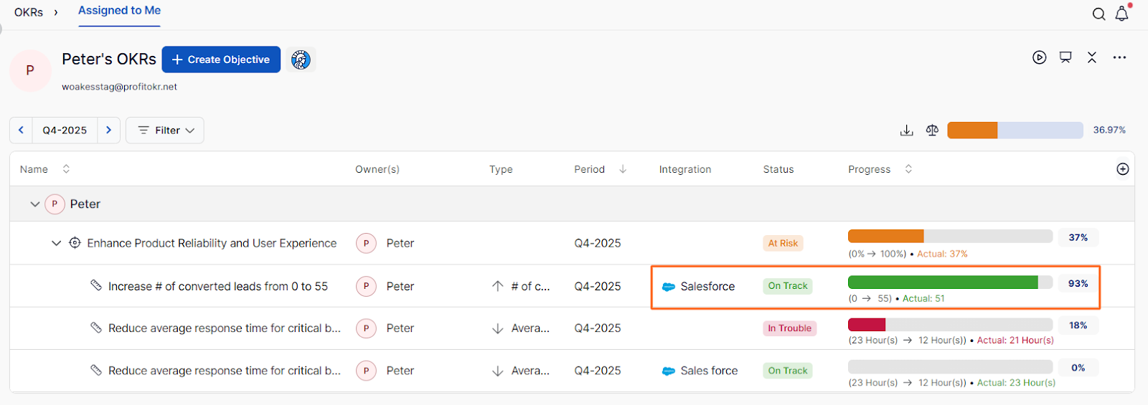Click the 37% orange progress bar
This screenshot has height=405, width=1148.
(x=950, y=237)
